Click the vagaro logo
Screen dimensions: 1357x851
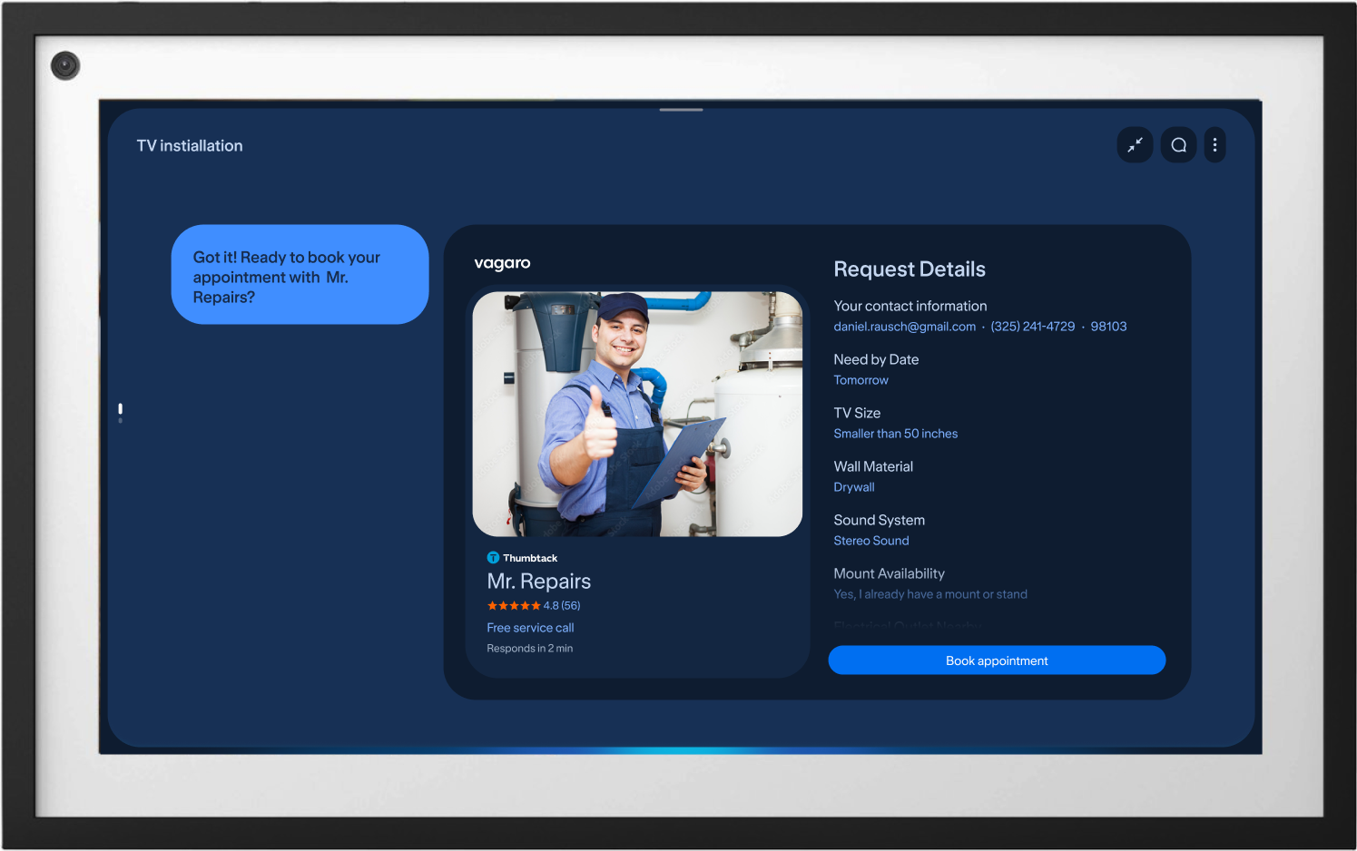502,263
